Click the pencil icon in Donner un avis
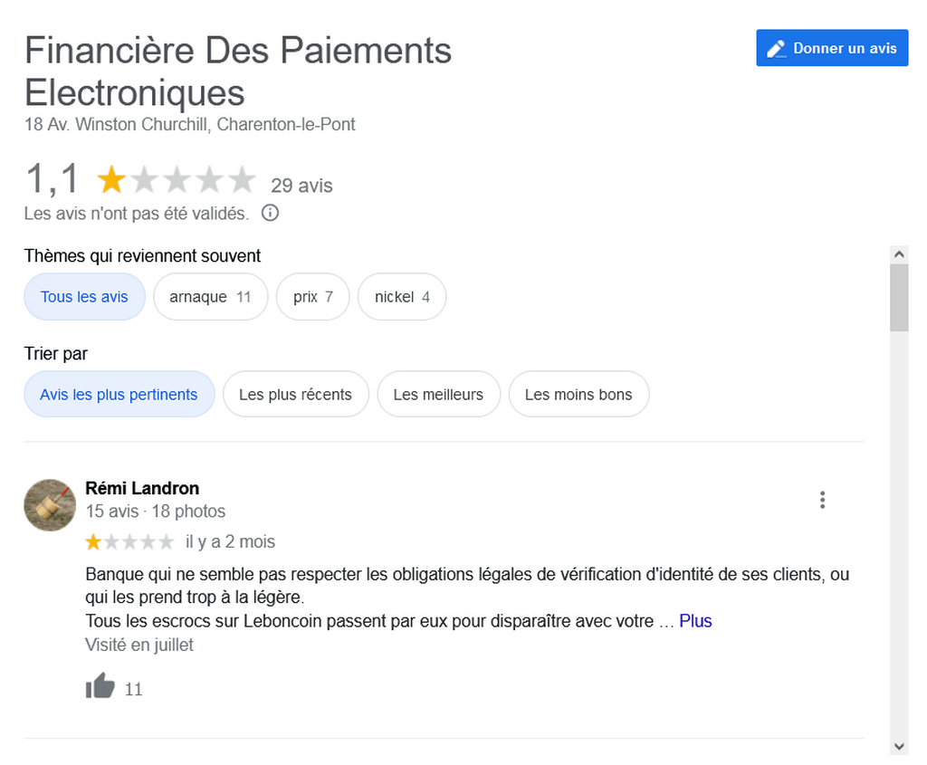This screenshot has width=927, height=765. (x=776, y=49)
